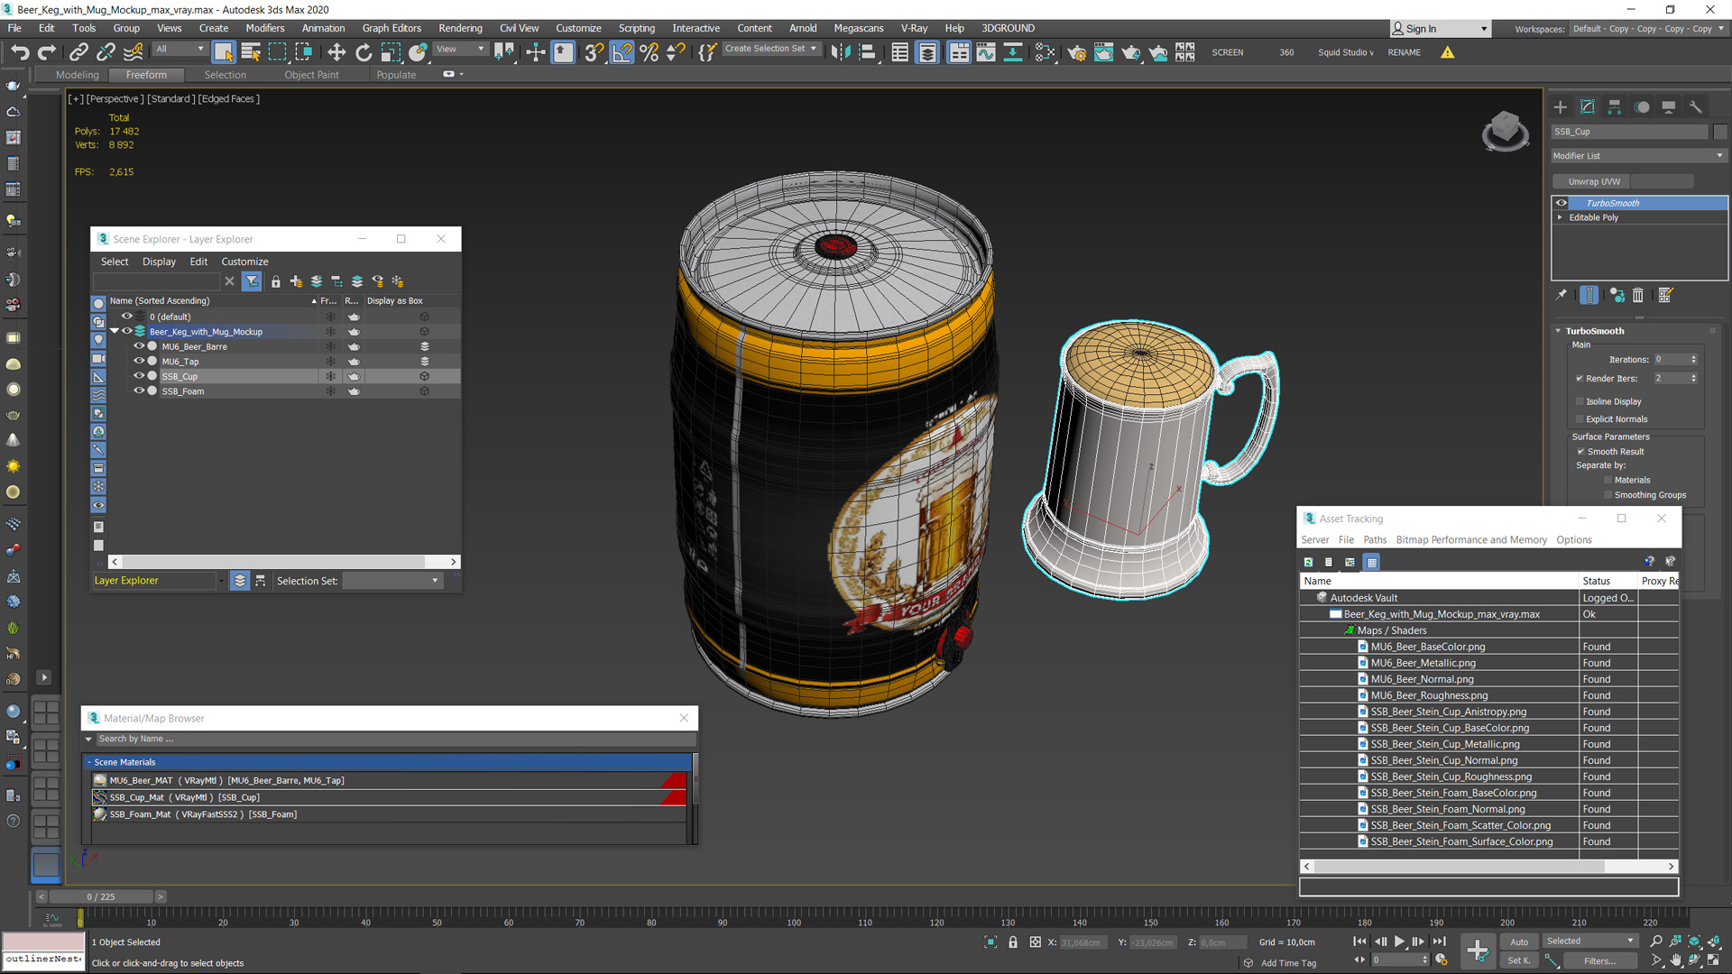
Task: Click the time slider 0 / 225 handle
Action: (x=101, y=896)
